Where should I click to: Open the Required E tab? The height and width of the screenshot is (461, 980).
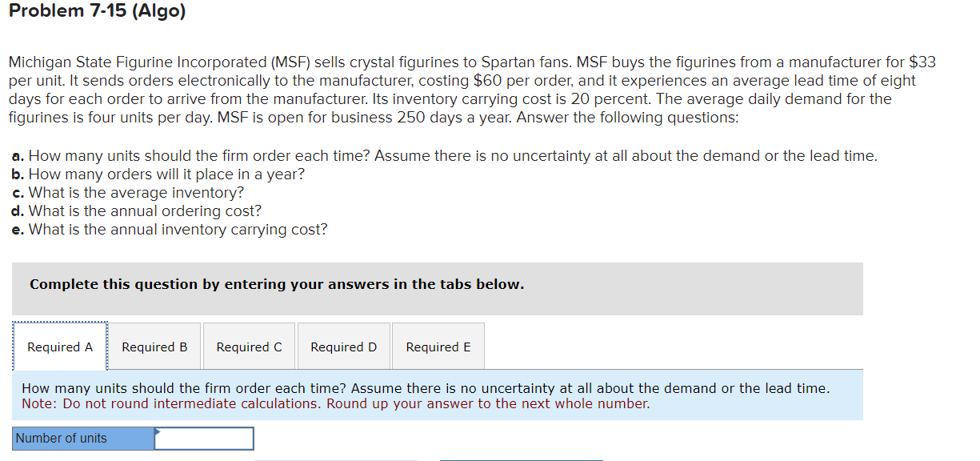tap(438, 346)
